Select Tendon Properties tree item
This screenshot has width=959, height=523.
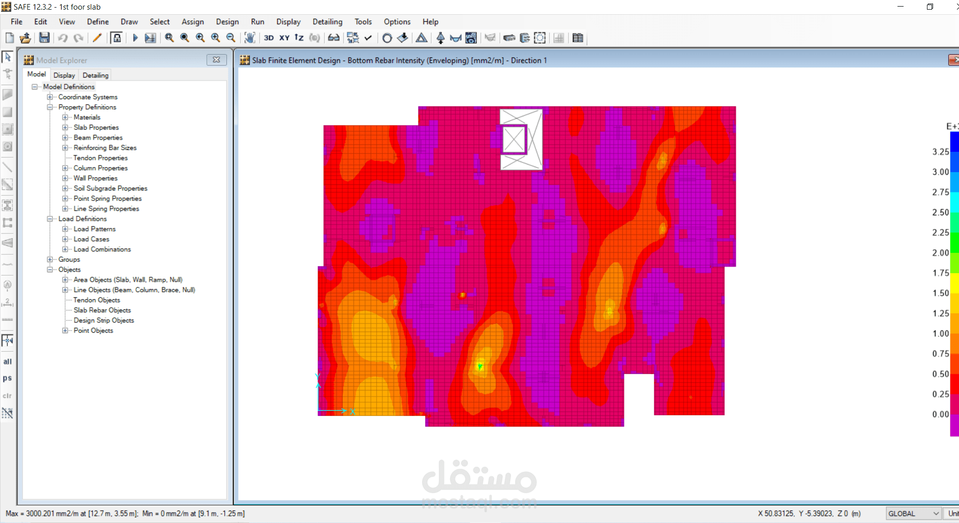[x=101, y=158]
